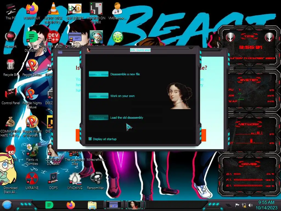Select the Recycle Bin icon
The height and width of the screenshot is (211, 281).
click(x=11, y=68)
